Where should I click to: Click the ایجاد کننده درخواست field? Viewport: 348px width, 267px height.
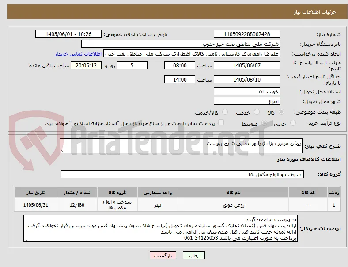point(192,54)
